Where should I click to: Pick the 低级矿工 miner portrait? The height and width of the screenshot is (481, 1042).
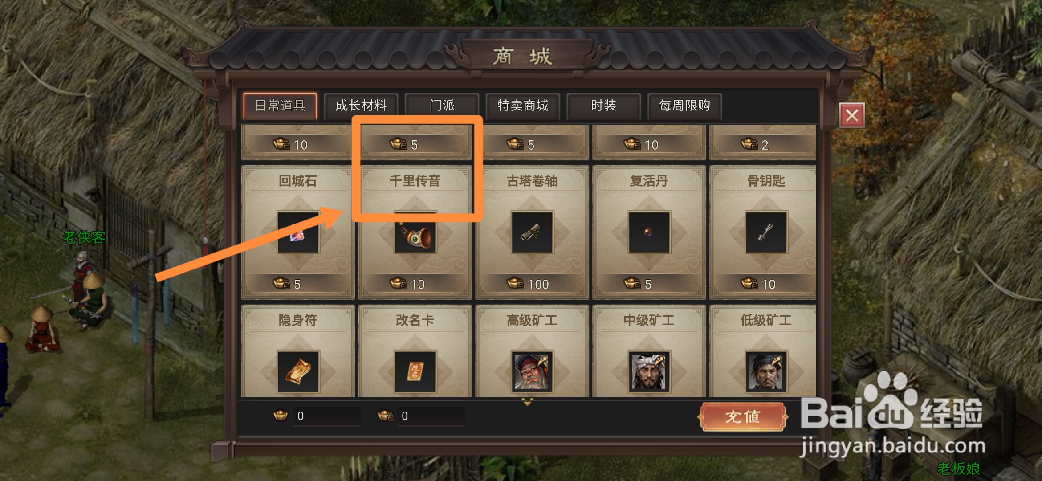(766, 371)
